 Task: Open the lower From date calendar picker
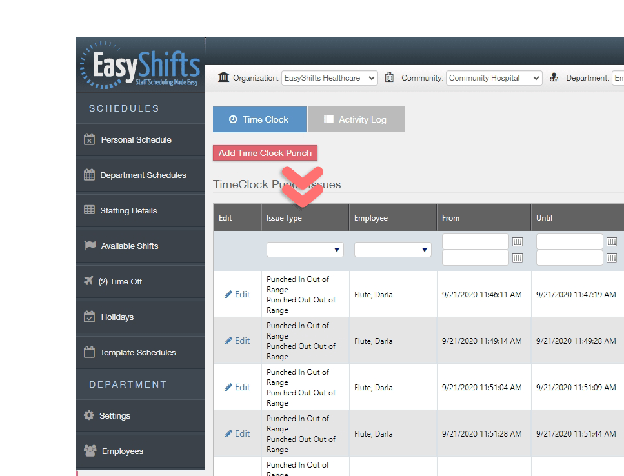click(x=518, y=258)
